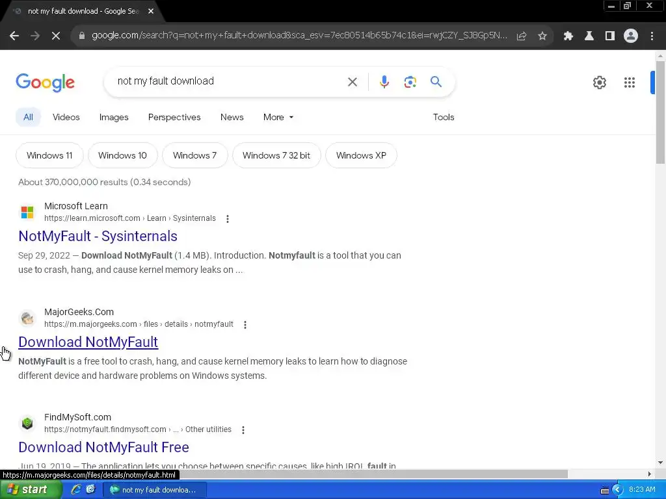
Task: Click the MajorGeeks favicon
Action: coord(27,318)
